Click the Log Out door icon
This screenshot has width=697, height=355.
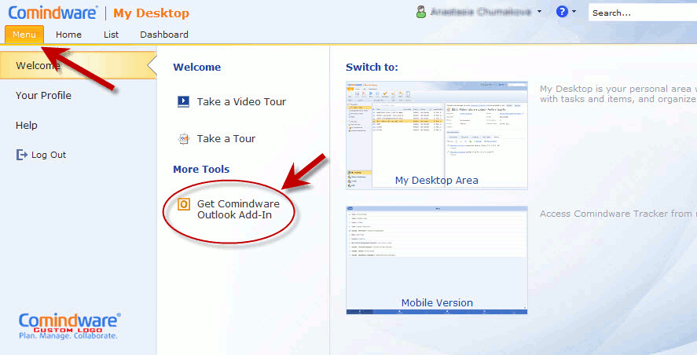(22, 155)
